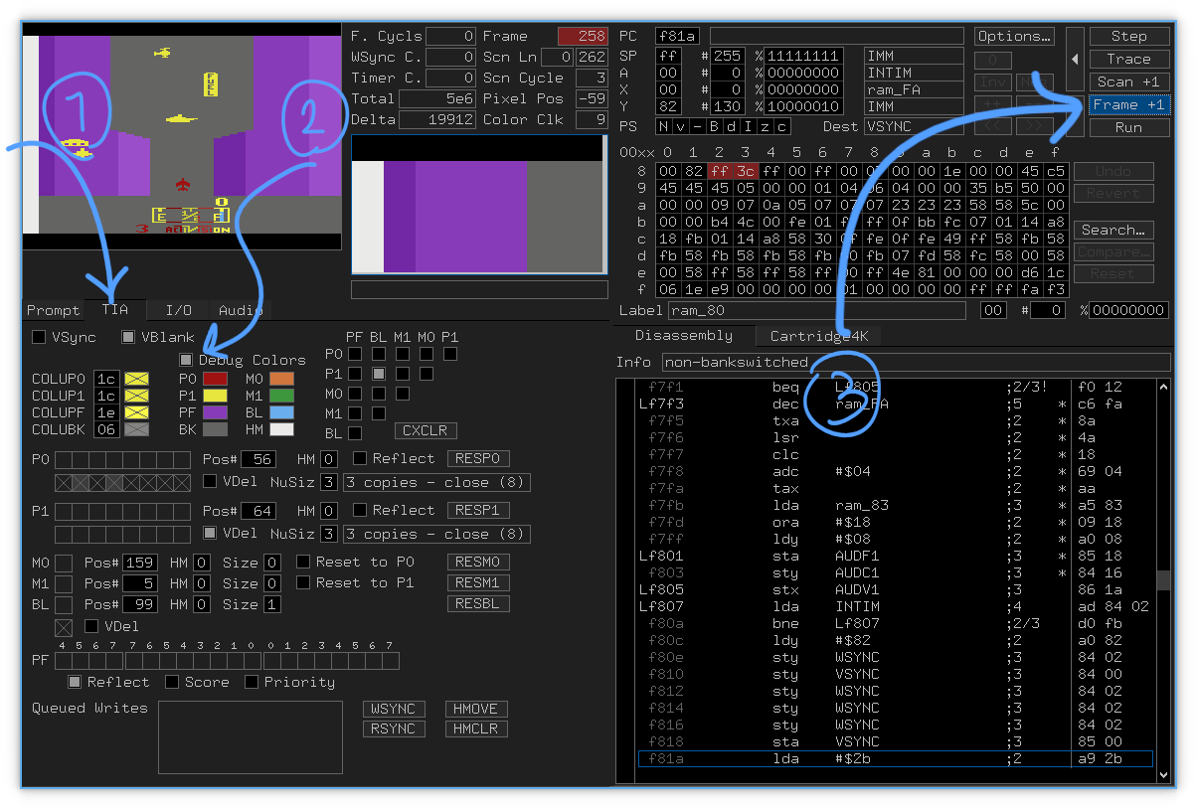Viewport: 1197px width, 809px height.
Task: Click the RESBL button
Action: click(478, 603)
